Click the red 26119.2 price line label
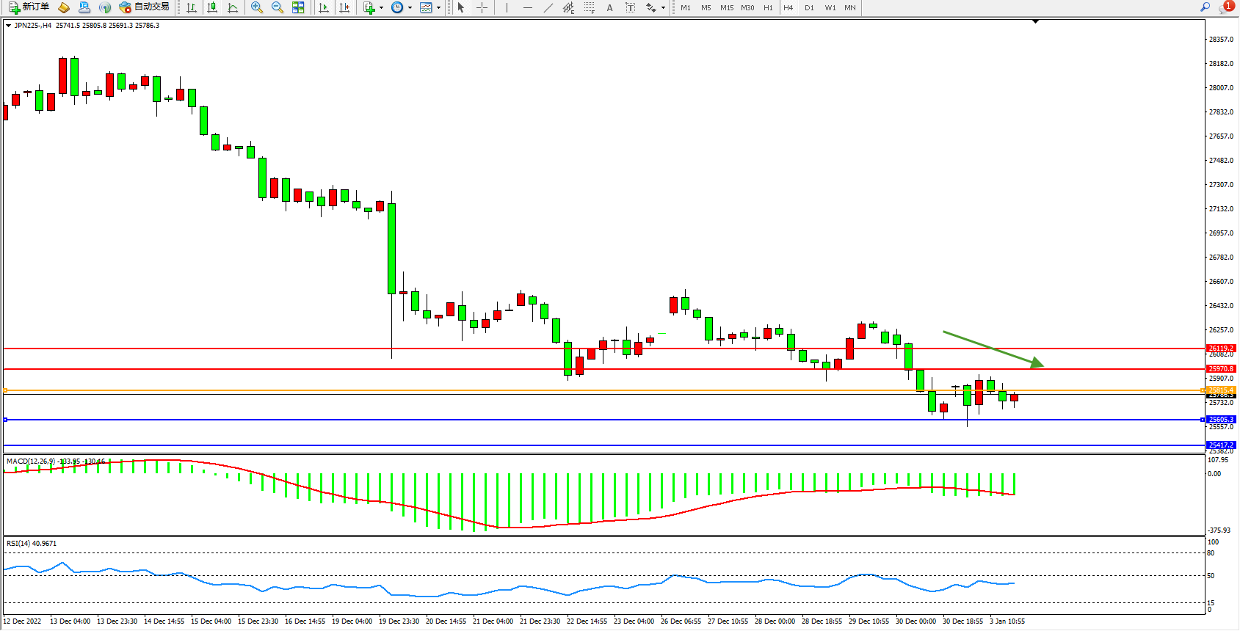The width and height of the screenshot is (1240, 631). point(1221,349)
